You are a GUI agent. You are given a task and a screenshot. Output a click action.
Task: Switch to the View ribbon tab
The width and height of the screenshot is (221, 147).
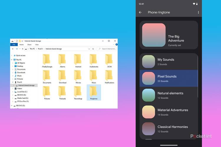(37, 44)
